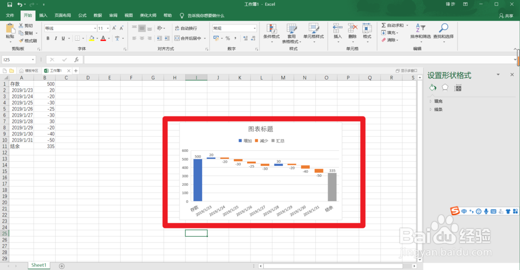Select the Effects pentagon icon in pane
Image resolution: width=520 pixels, height=270 pixels.
click(445, 87)
